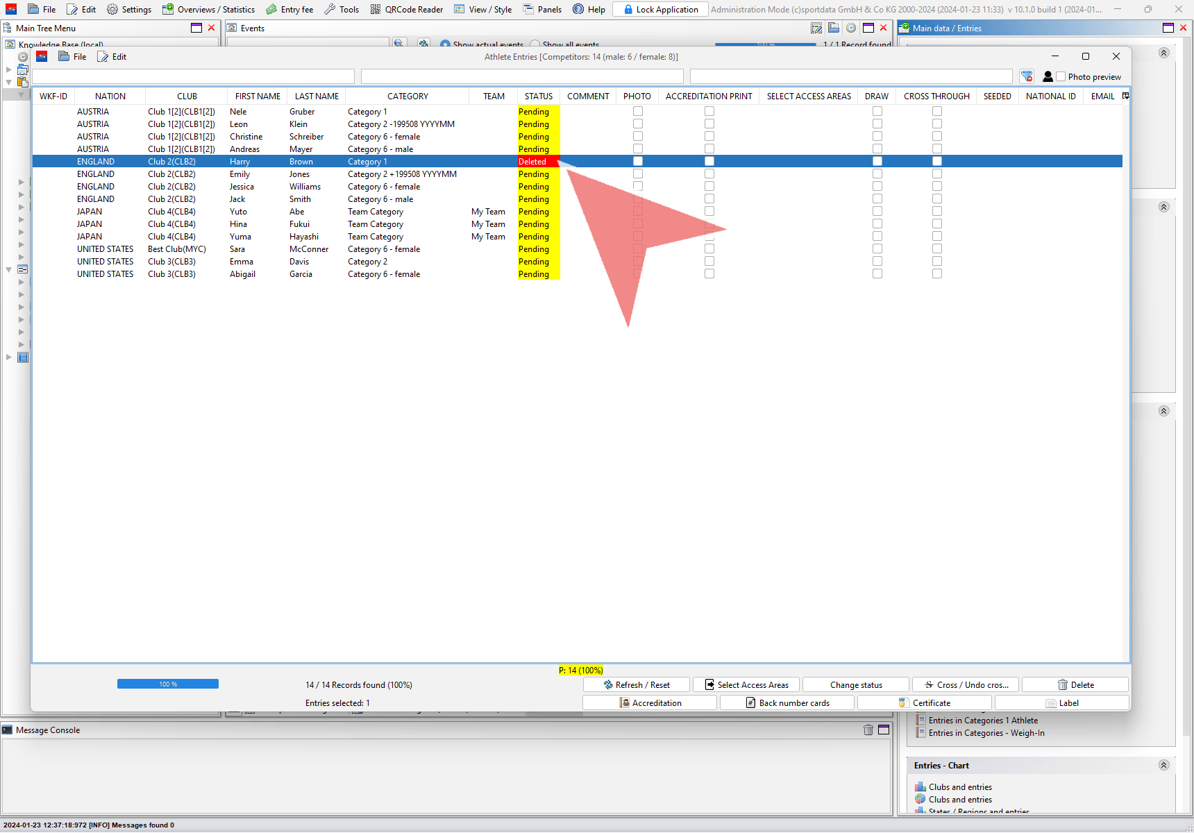Click the filter reset icon beside Photo preview
Image resolution: width=1194 pixels, height=833 pixels.
[x=1027, y=76]
